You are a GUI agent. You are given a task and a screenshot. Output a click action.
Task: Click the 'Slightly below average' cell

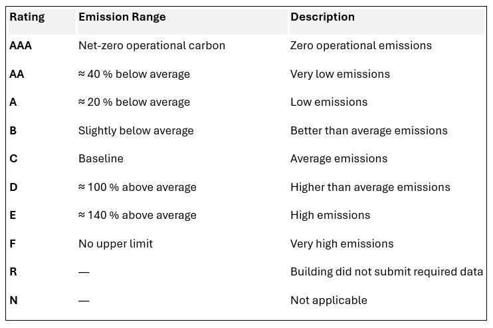tap(136, 130)
